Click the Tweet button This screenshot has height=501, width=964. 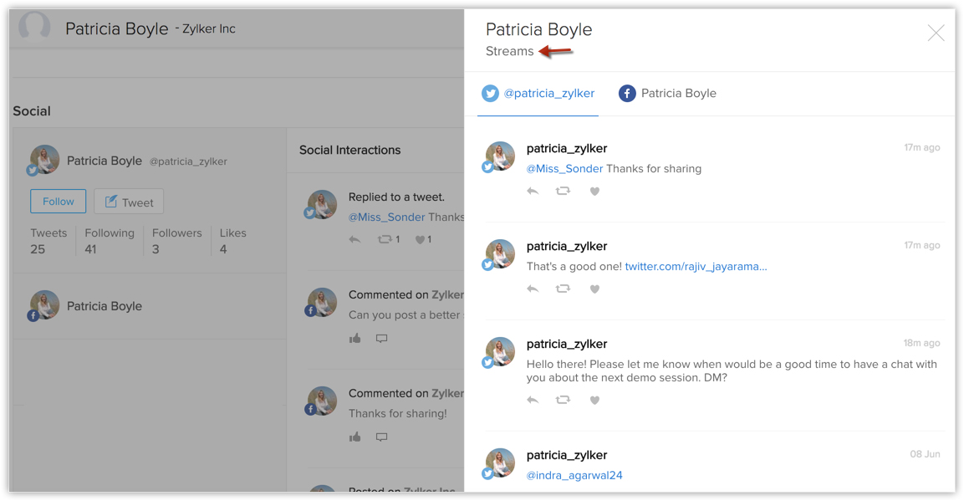click(129, 202)
